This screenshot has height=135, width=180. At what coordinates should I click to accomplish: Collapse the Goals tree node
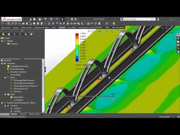[5, 78]
